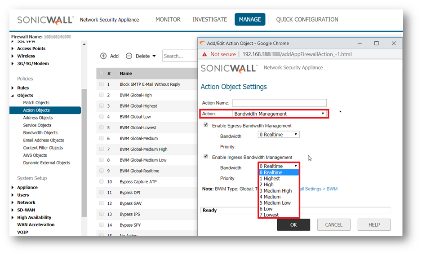This screenshot has height=255, width=422.
Task: Expand the Users section
Action: click(x=13, y=195)
